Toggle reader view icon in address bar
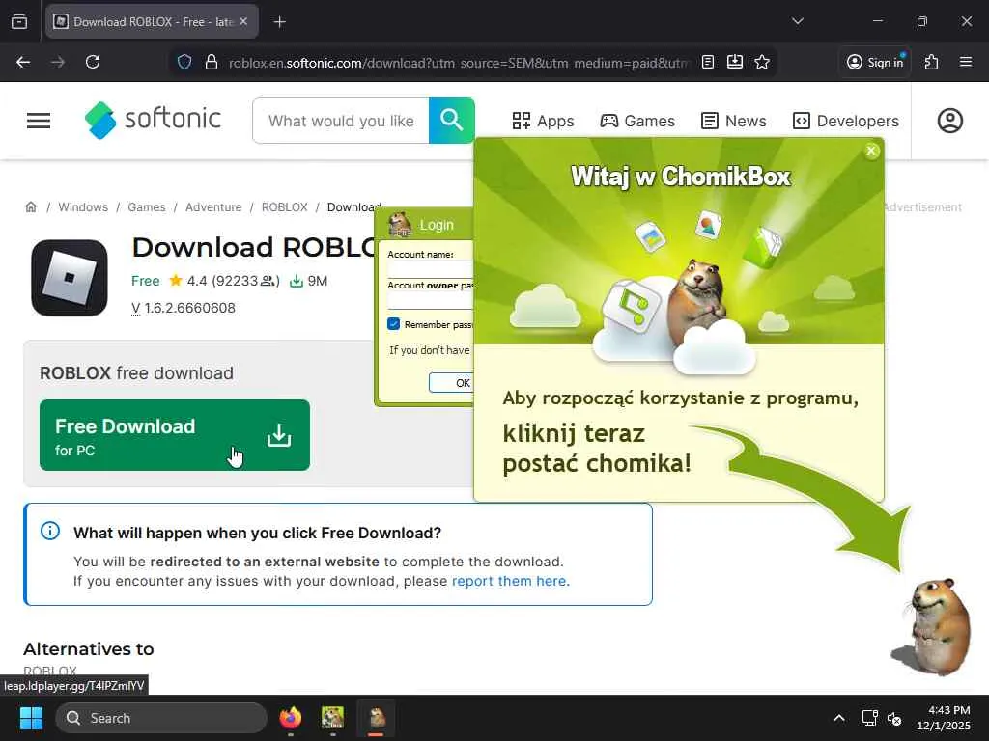 tap(708, 62)
